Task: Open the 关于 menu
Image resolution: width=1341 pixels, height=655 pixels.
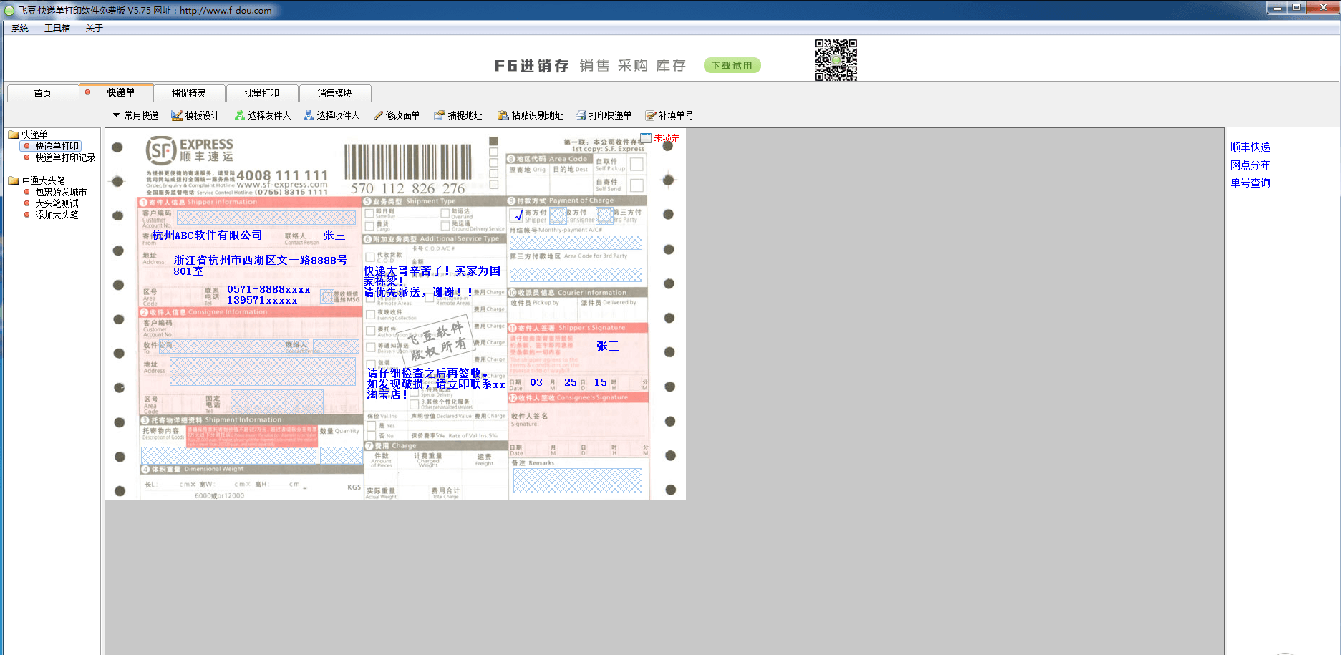Action: point(95,29)
